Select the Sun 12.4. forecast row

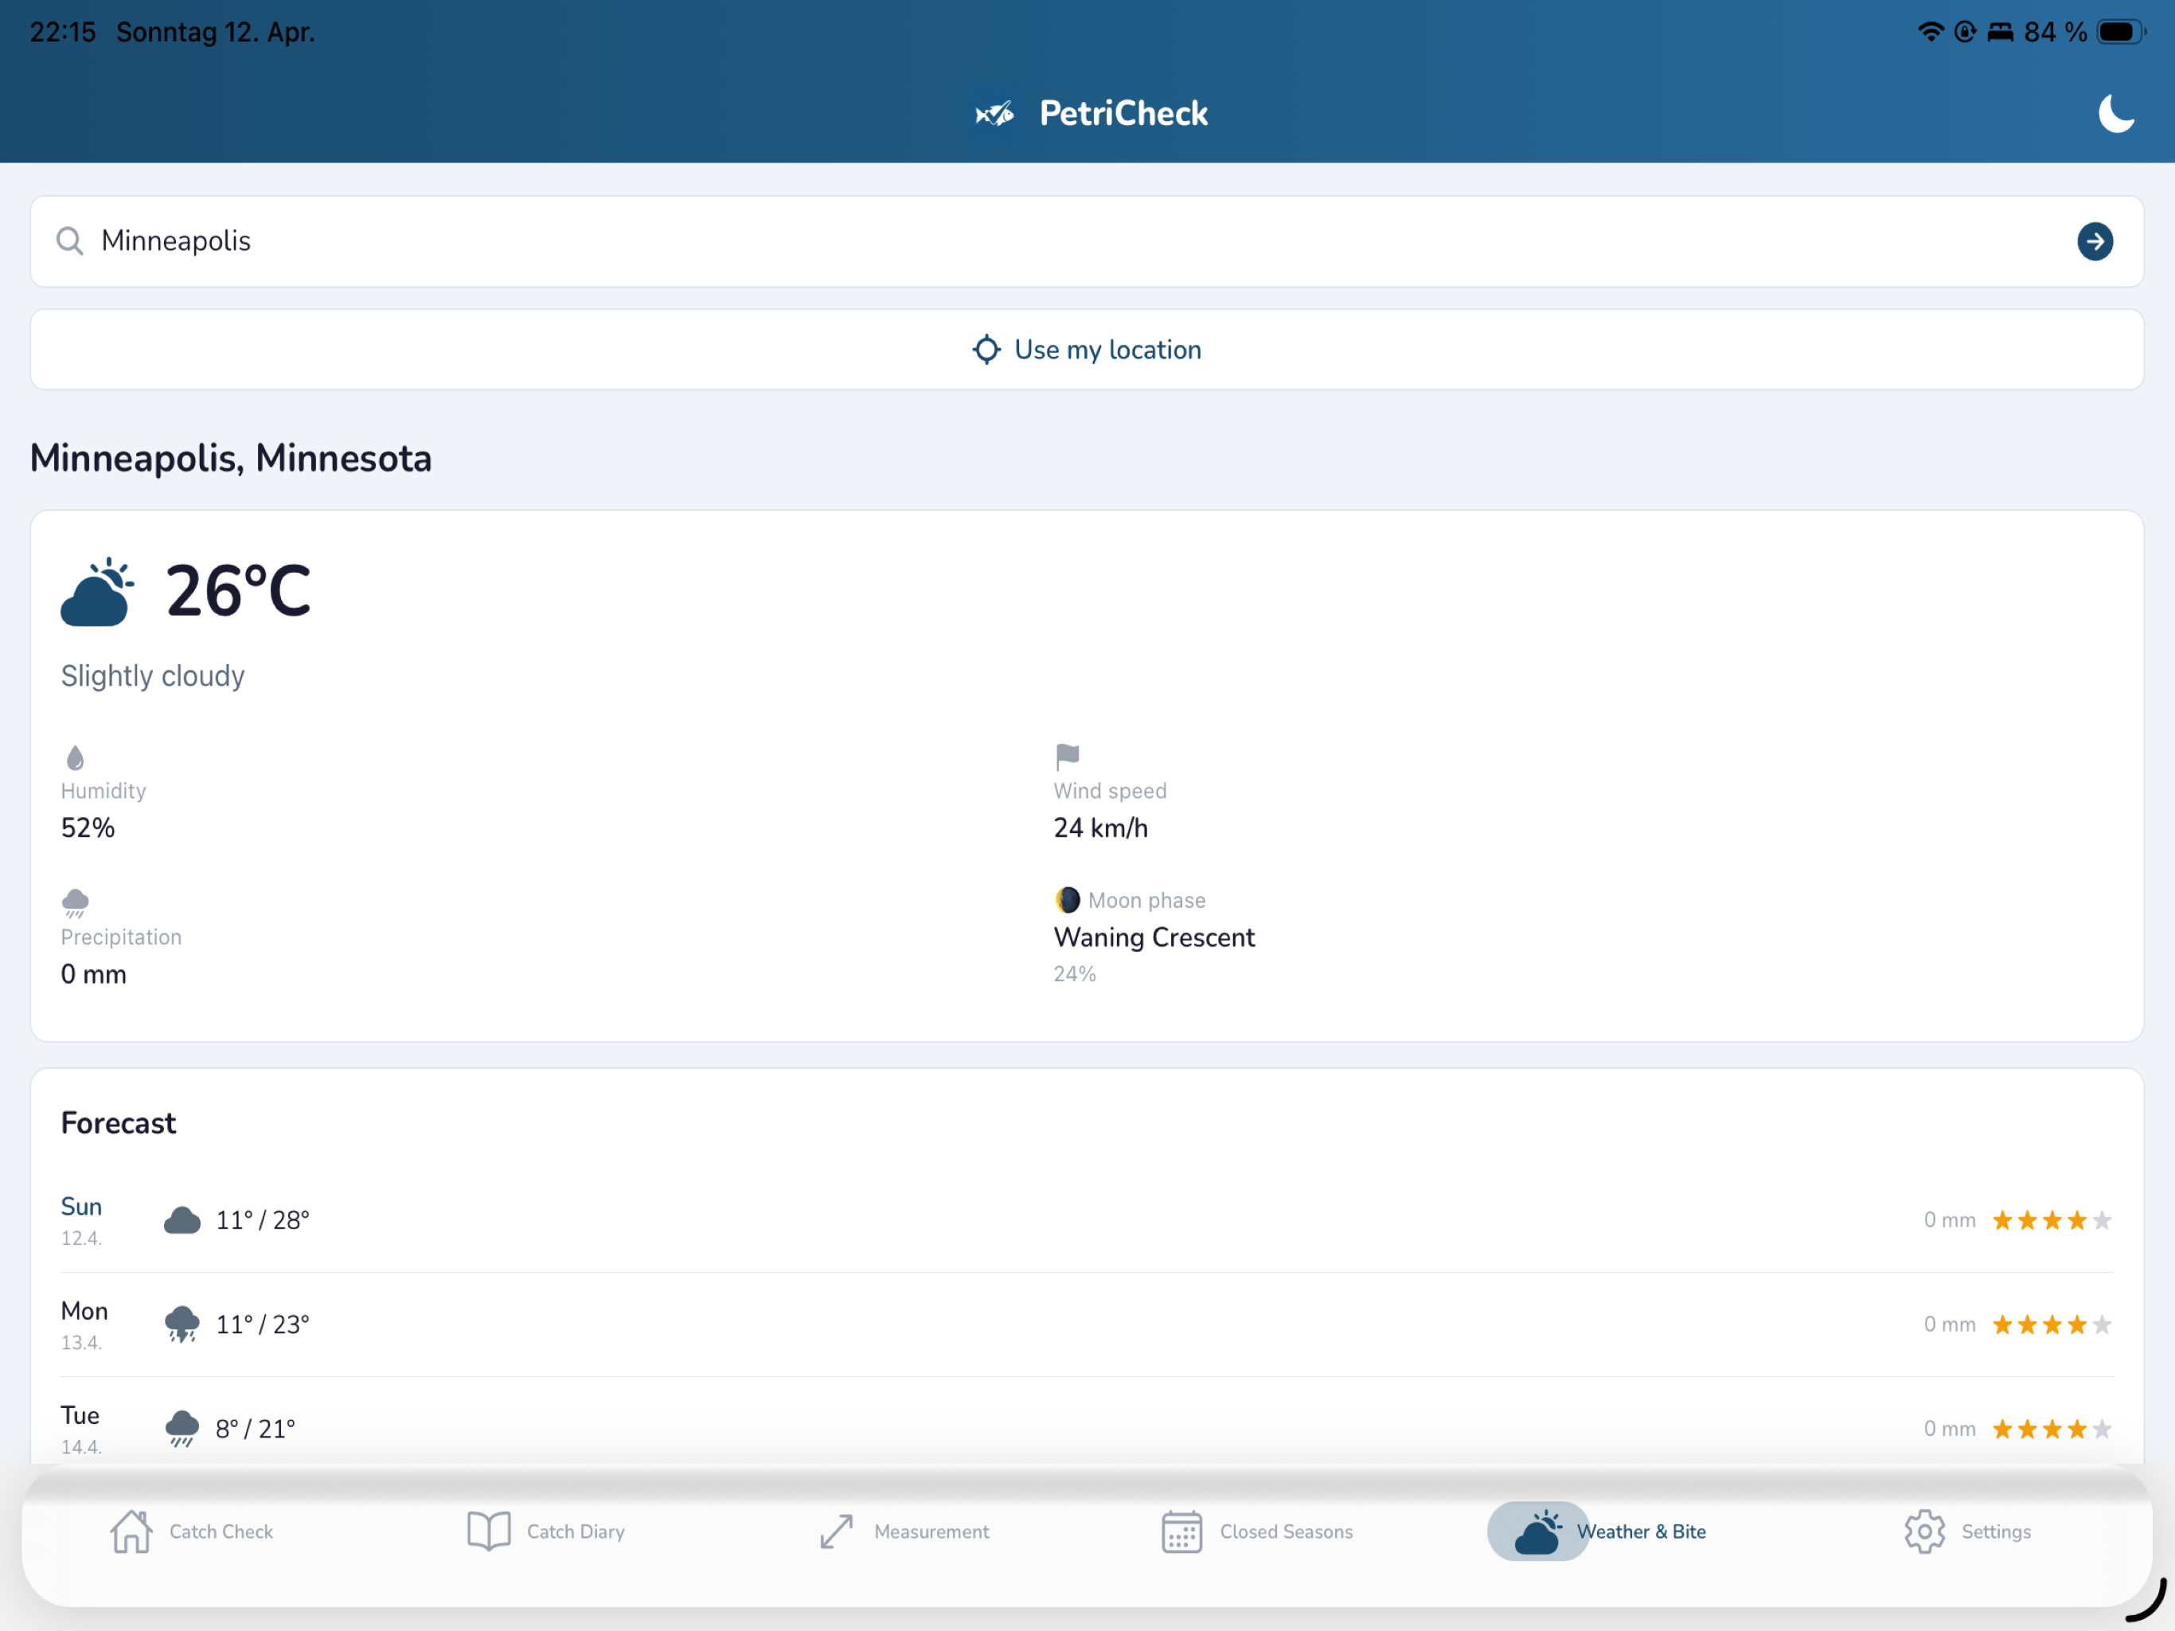coord(1087,1220)
